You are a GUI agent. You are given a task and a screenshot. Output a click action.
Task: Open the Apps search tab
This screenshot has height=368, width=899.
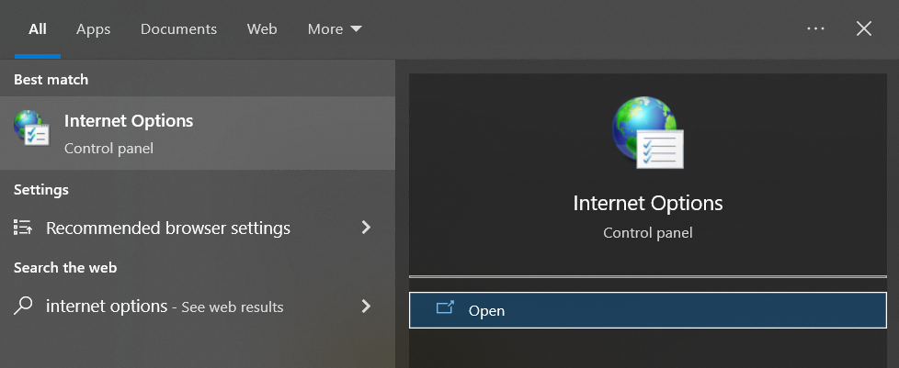pyautogui.click(x=94, y=28)
